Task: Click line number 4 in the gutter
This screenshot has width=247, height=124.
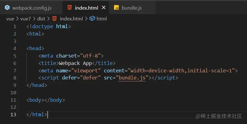Action: click(15, 48)
